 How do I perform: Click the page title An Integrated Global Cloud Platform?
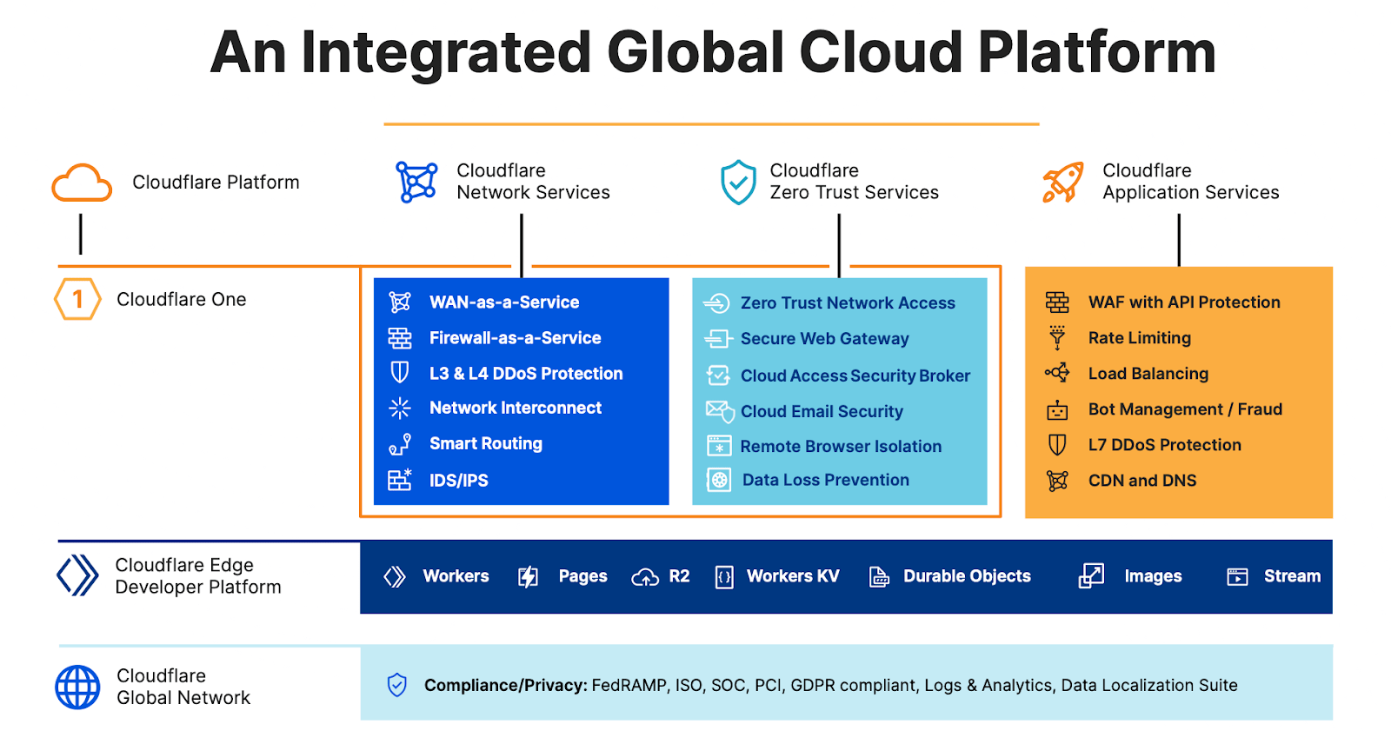[713, 52]
